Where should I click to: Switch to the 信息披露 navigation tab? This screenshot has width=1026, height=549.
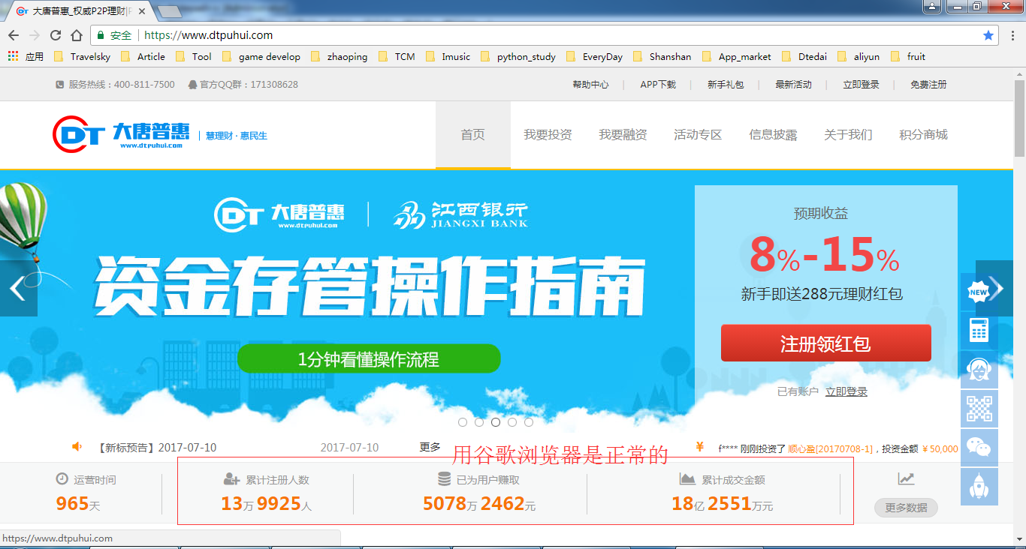[x=774, y=135]
